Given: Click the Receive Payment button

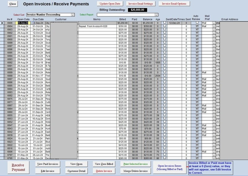Looking at the screenshot, I should pos(18,167).
